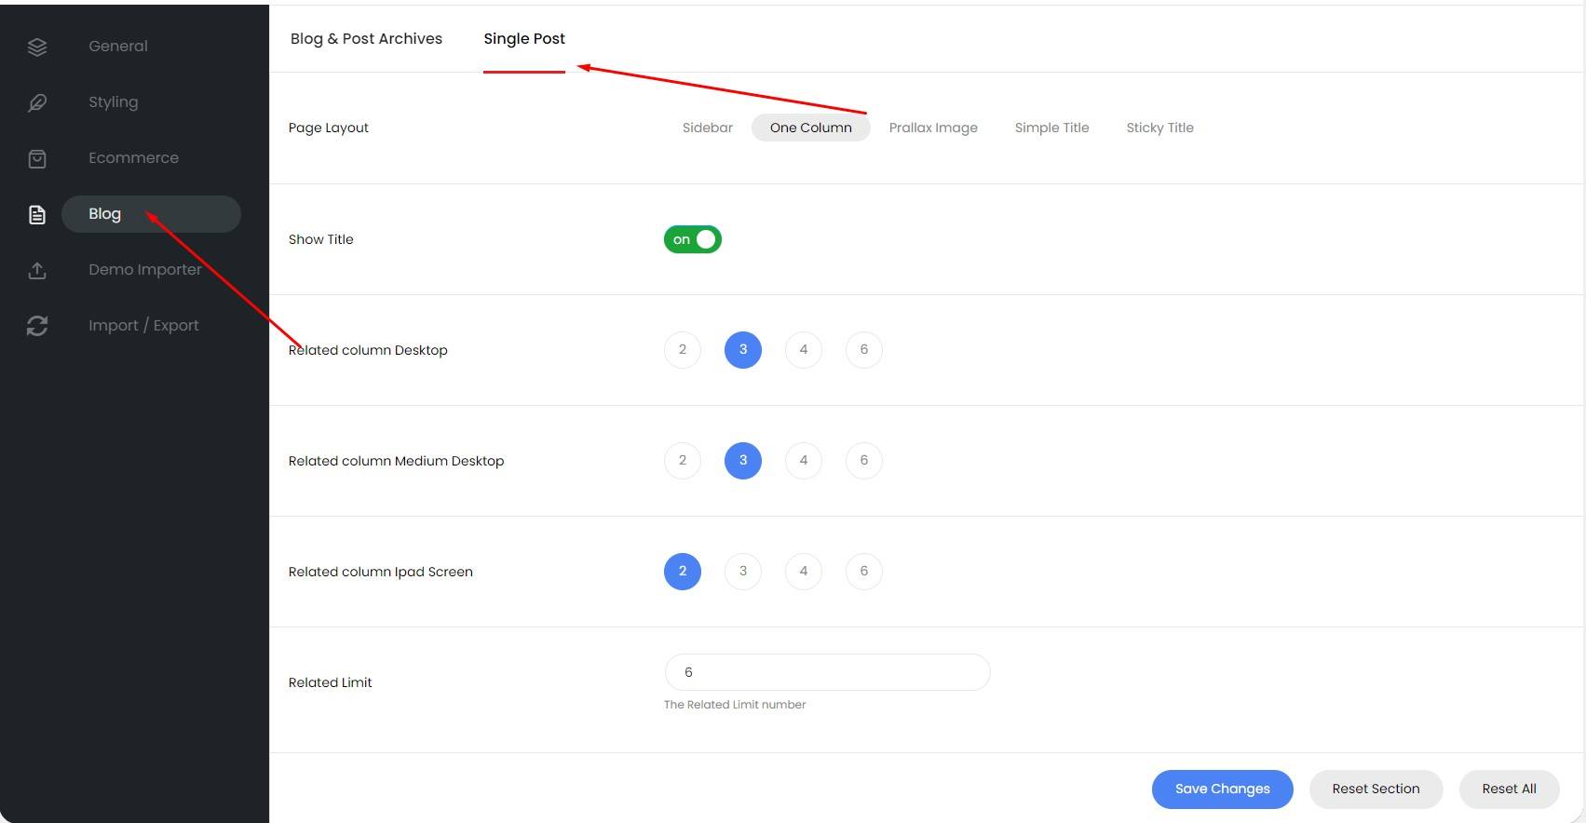1586x823 pixels.
Task: Click the Demo Importer upload icon
Action: [37, 270]
